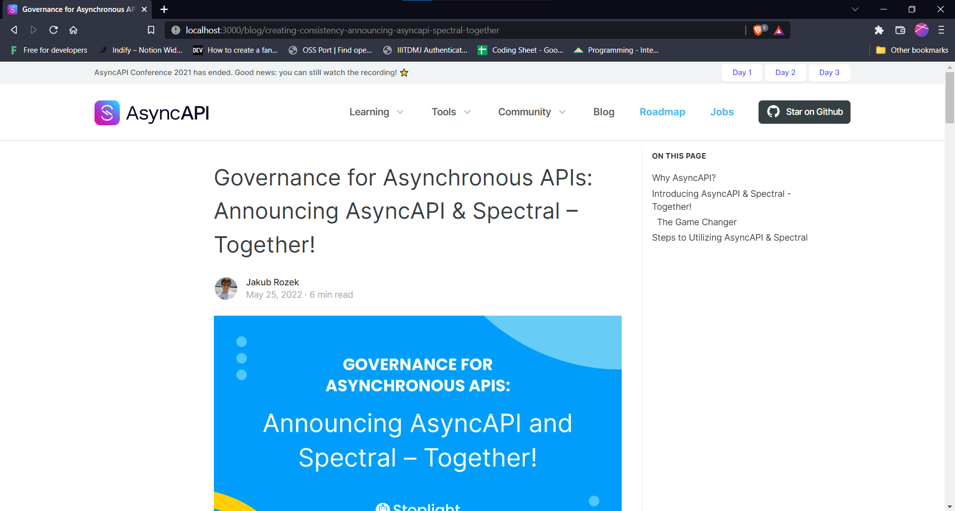Open a new tab with plus icon
The height and width of the screenshot is (511, 955).
tap(164, 9)
